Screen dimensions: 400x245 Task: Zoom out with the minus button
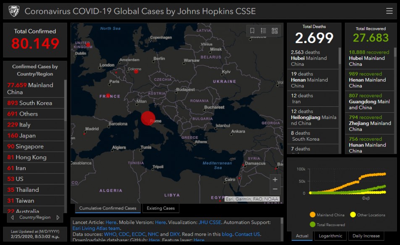[275, 189]
